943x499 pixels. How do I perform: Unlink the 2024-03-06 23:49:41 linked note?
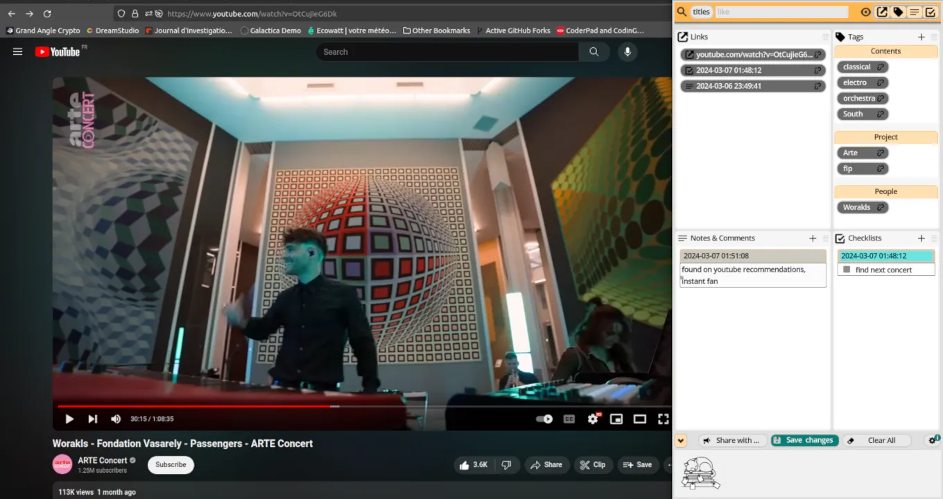818,86
